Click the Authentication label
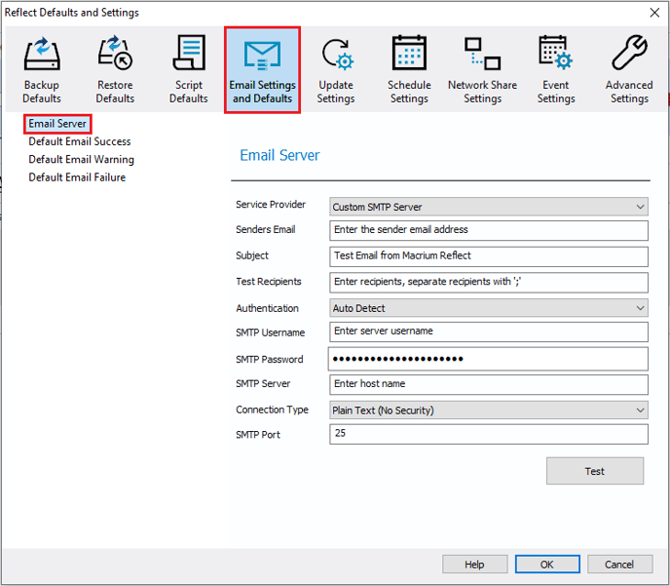The width and height of the screenshot is (670, 586). click(267, 308)
